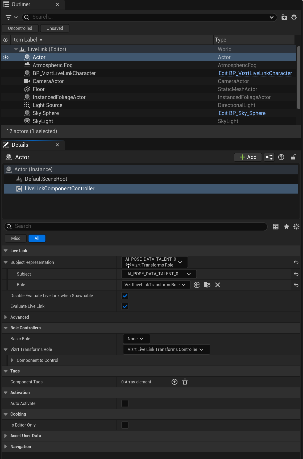The width and height of the screenshot is (303, 459).
Task: Open the property matrix table icon
Action: coord(276,227)
